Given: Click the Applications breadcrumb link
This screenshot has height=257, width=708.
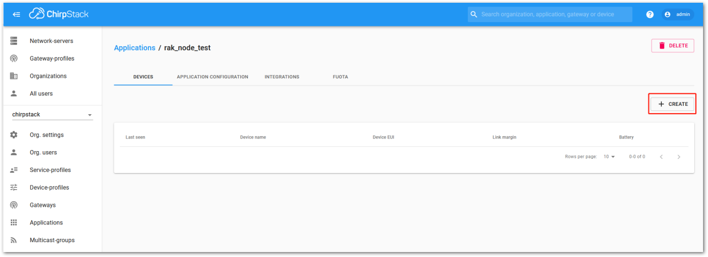Looking at the screenshot, I should (134, 48).
